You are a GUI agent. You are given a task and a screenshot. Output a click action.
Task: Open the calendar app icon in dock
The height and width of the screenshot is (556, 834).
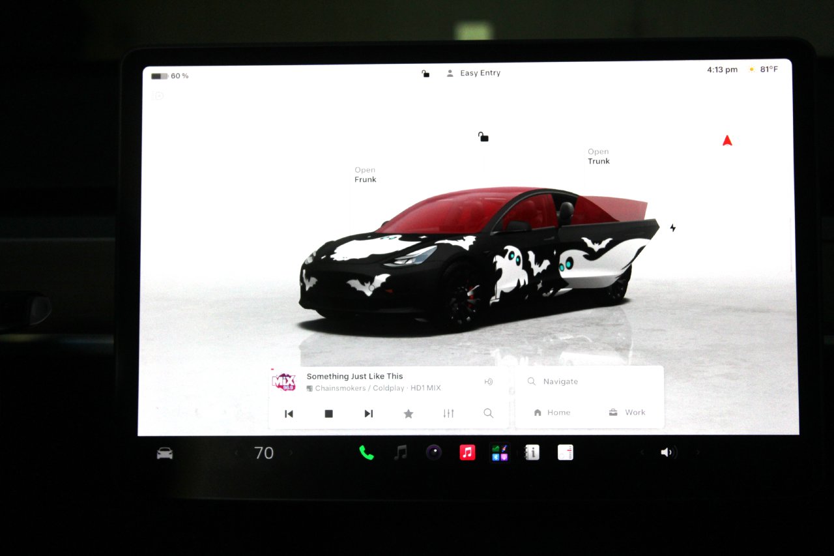[566, 452]
